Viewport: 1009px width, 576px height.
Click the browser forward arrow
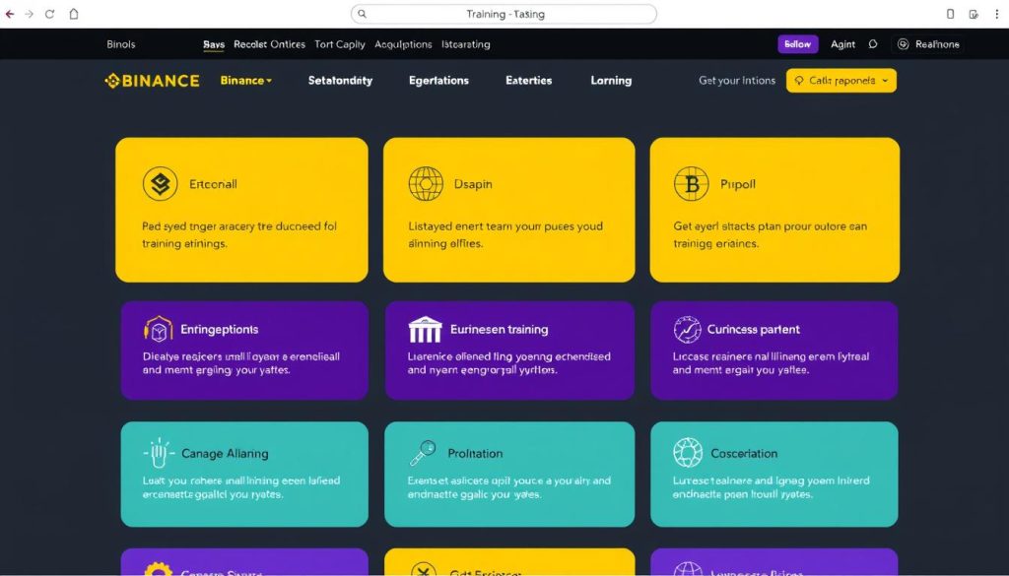pos(29,14)
